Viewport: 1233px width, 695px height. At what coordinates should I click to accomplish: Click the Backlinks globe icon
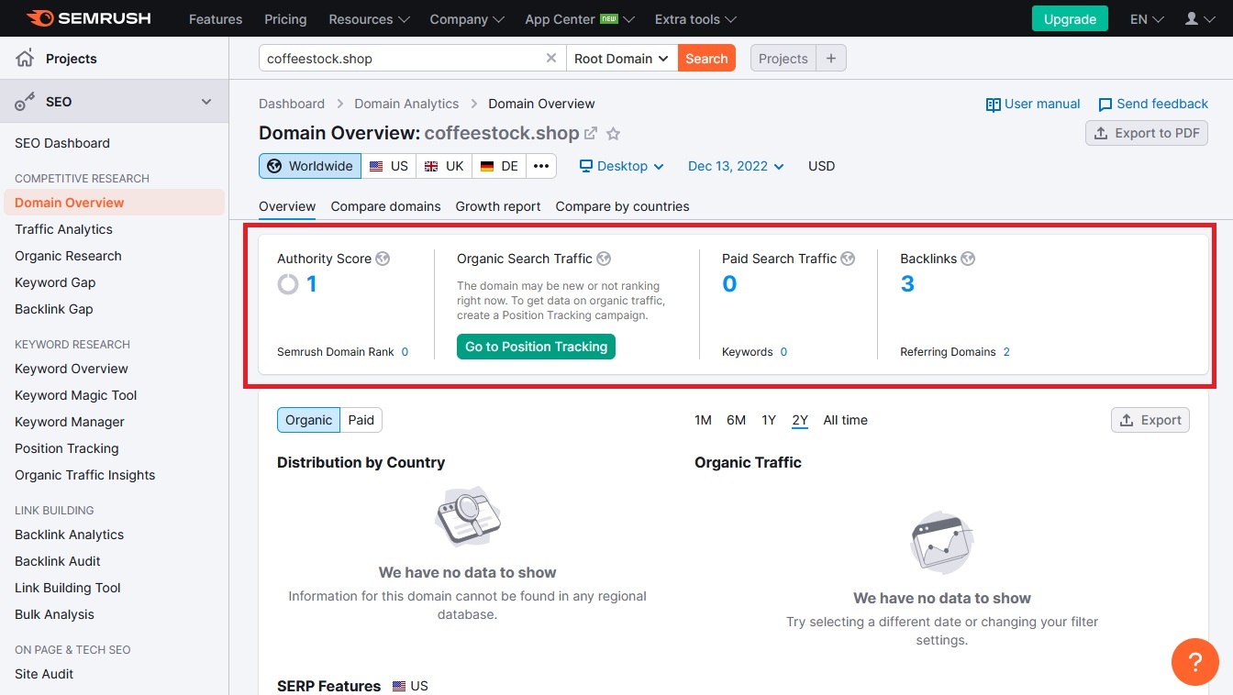coord(968,259)
